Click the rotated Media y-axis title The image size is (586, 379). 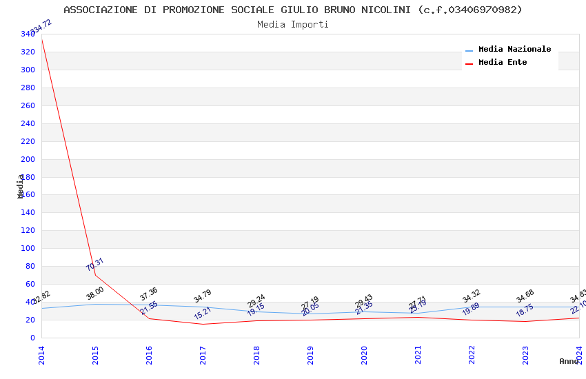[x=20, y=186]
